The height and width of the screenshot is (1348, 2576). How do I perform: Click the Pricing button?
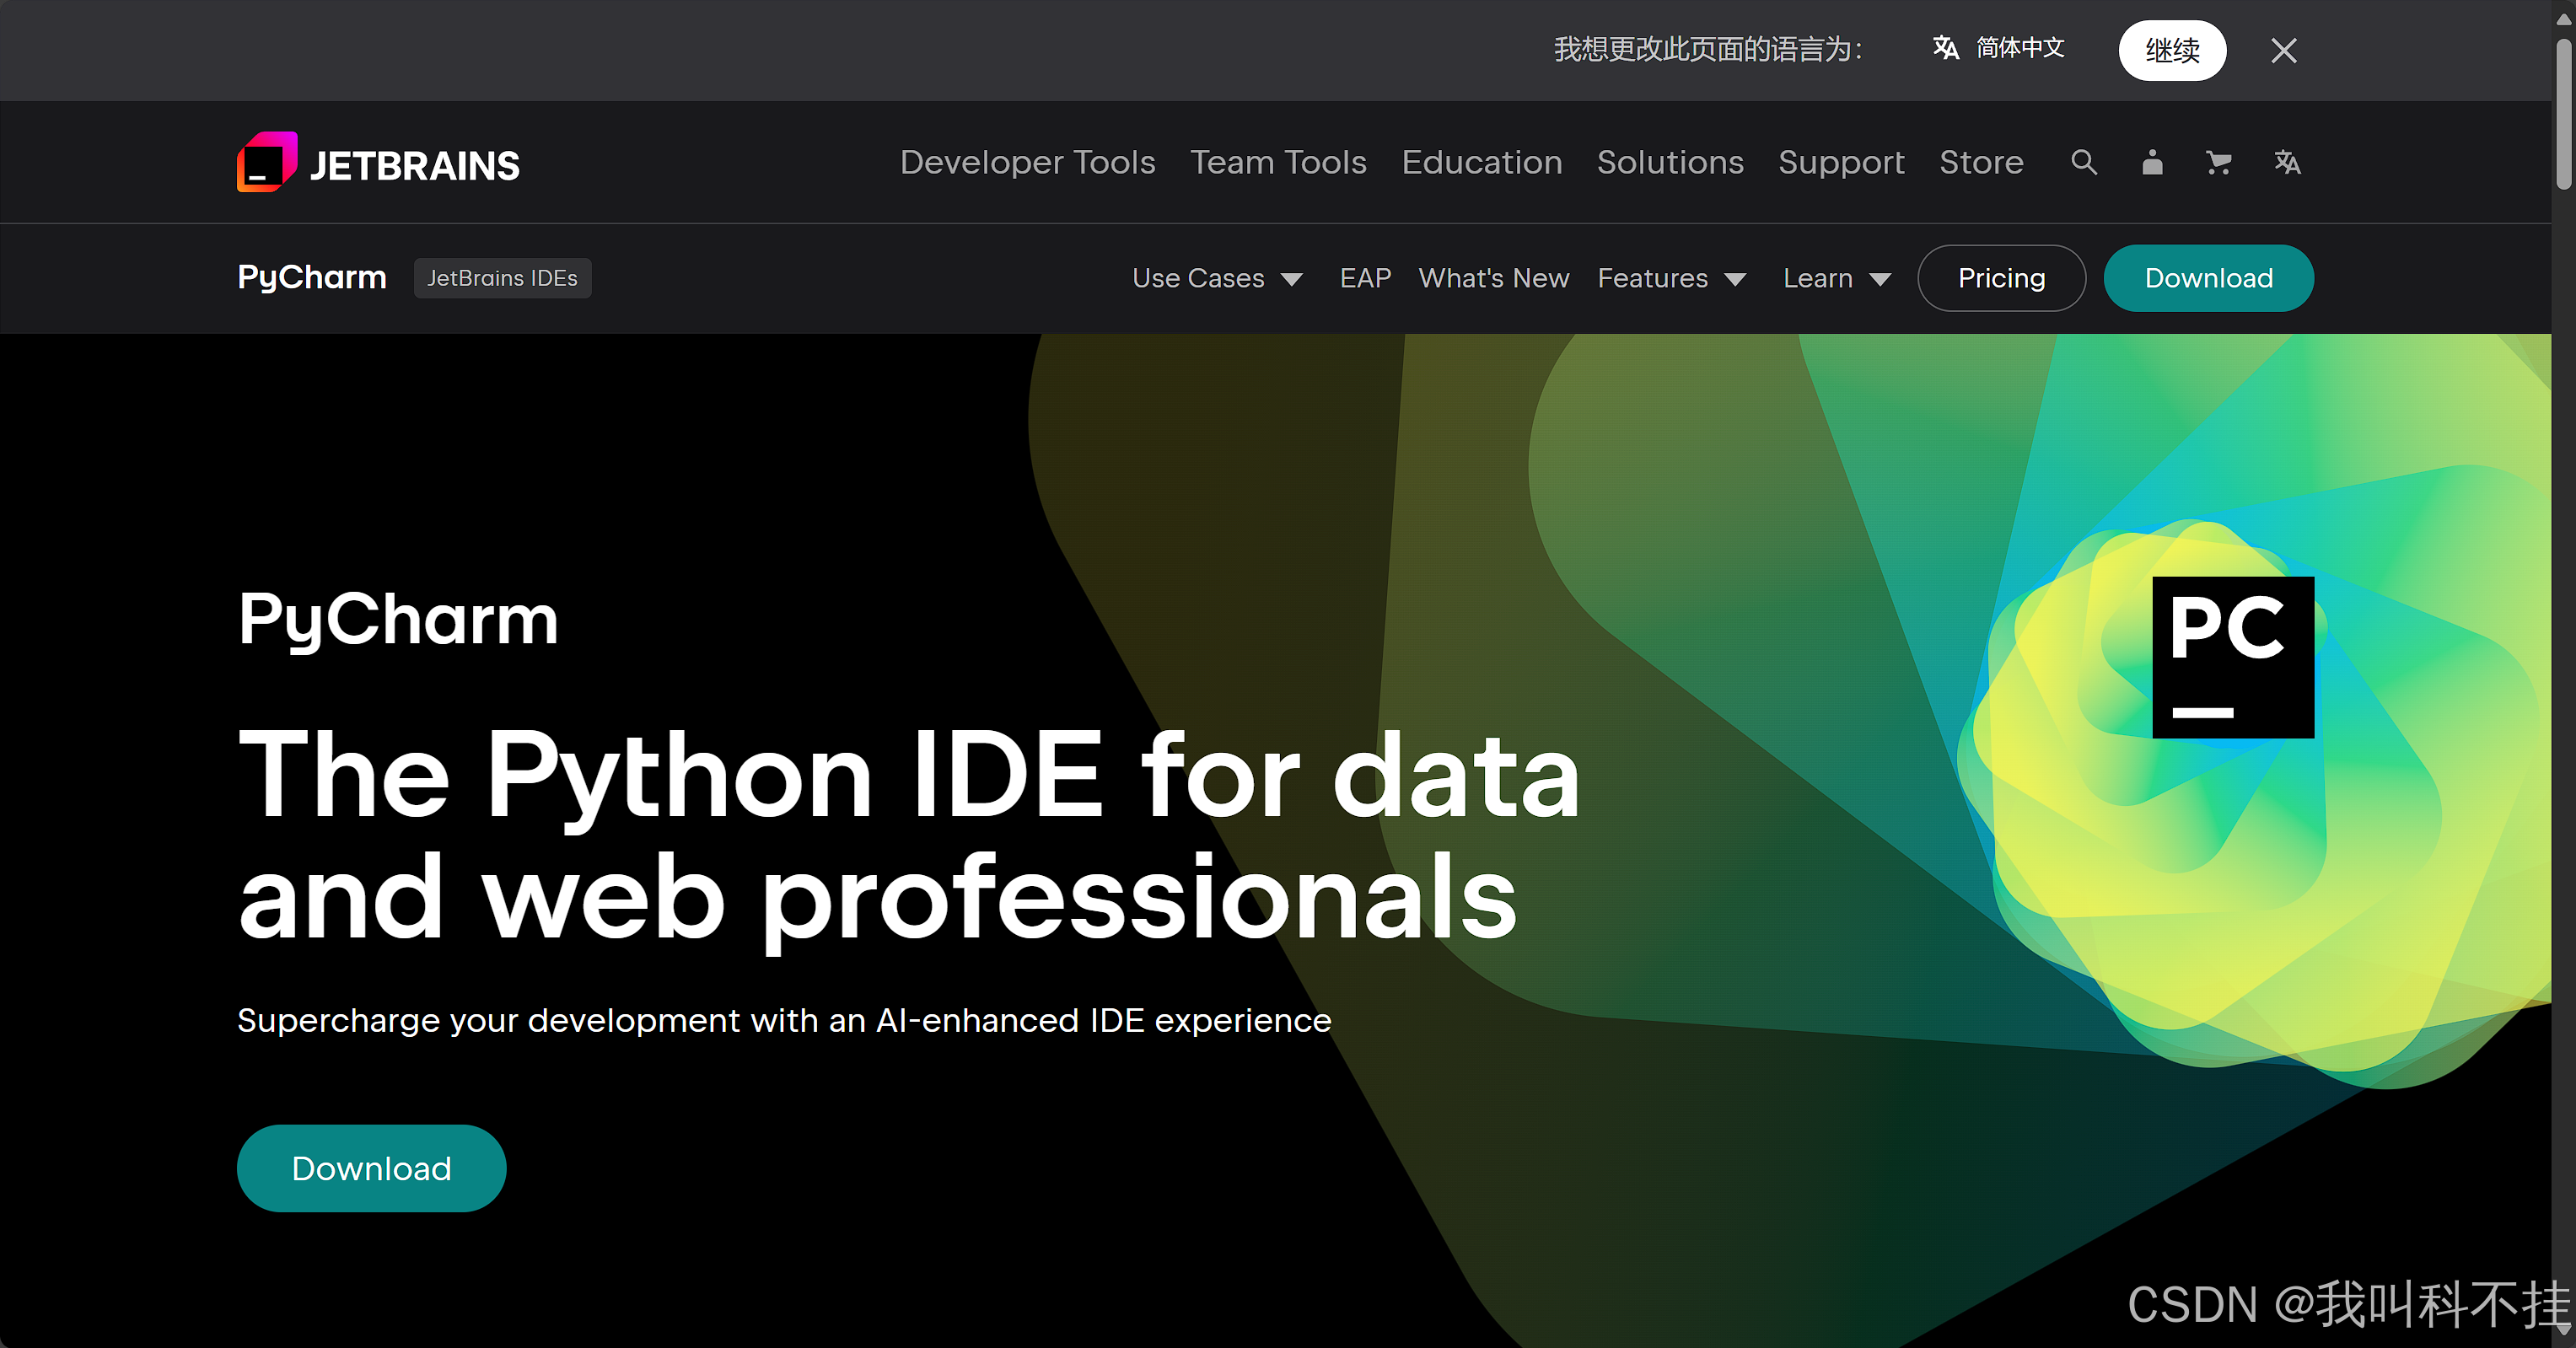point(2001,278)
